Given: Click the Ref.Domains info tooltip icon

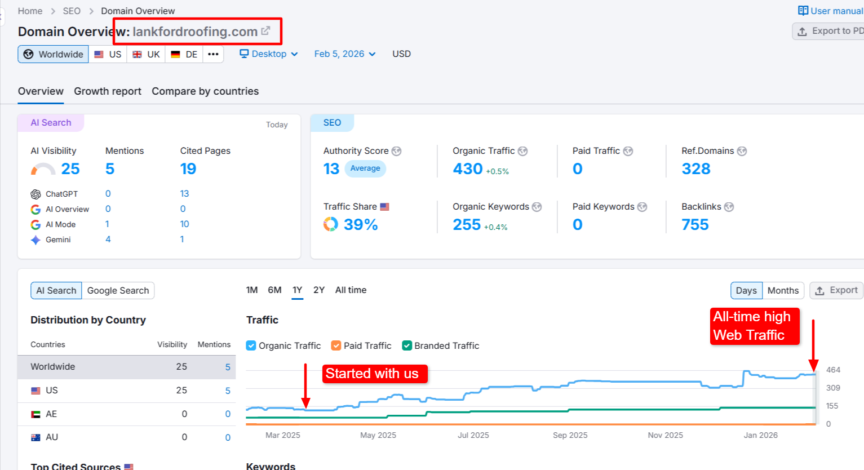Looking at the screenshot, I should click(741, 151).
